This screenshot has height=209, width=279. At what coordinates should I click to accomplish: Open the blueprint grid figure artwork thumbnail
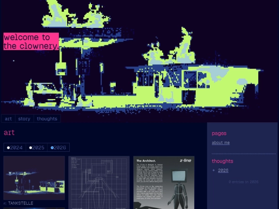[x=99, y=183]
